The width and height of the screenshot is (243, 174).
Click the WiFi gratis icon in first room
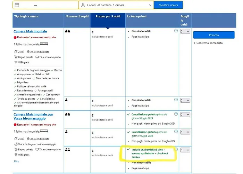coord(16,62)
